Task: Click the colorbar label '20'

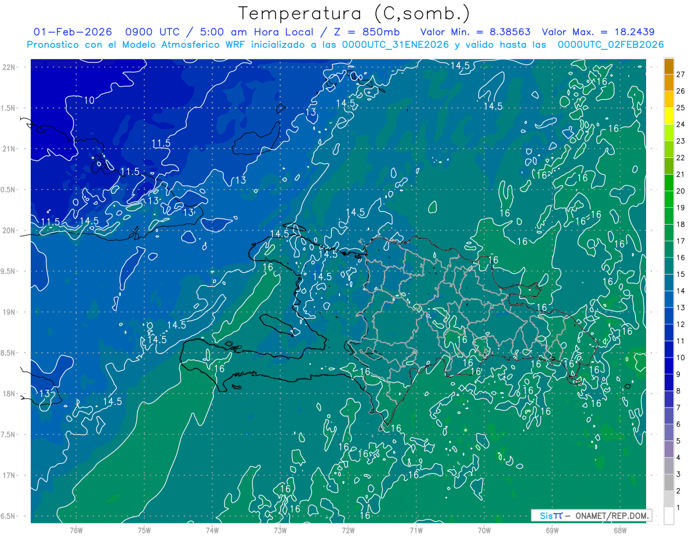Action: click(681, 191)
